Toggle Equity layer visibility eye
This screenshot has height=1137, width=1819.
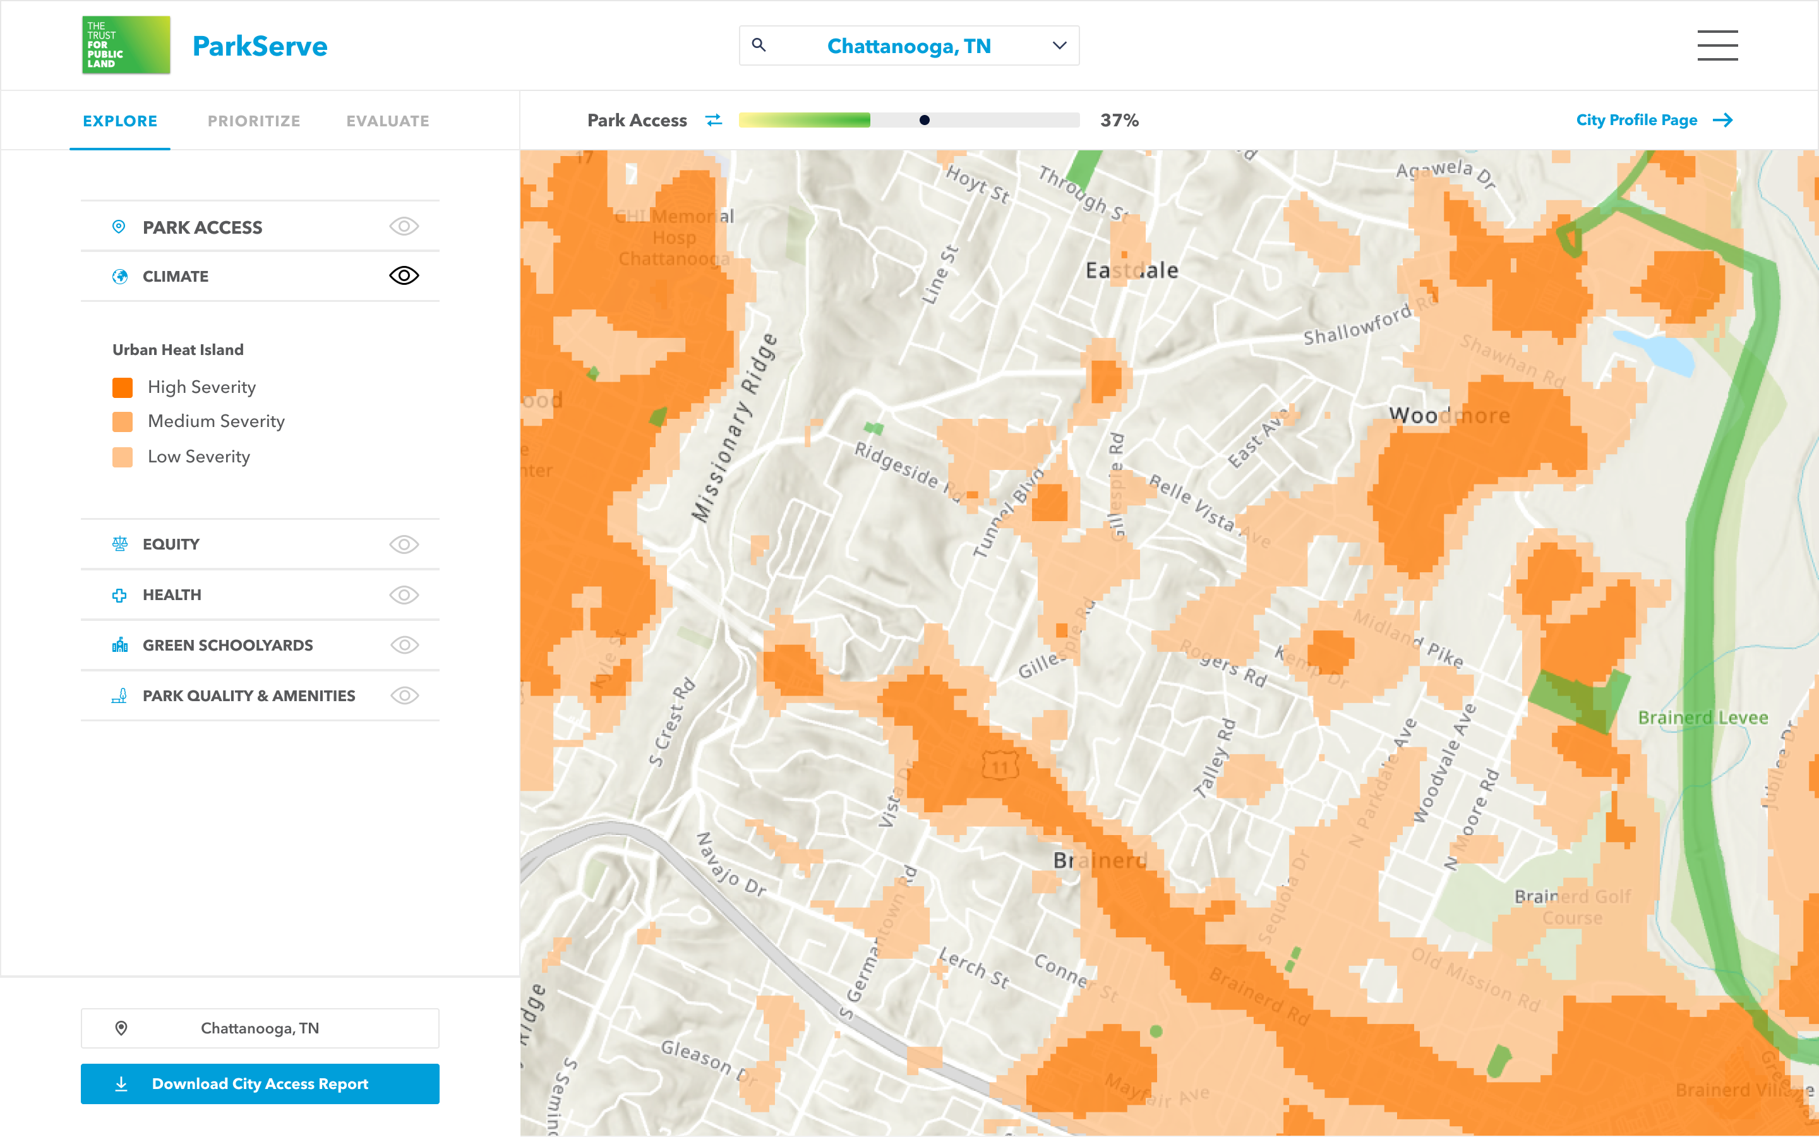404,544
